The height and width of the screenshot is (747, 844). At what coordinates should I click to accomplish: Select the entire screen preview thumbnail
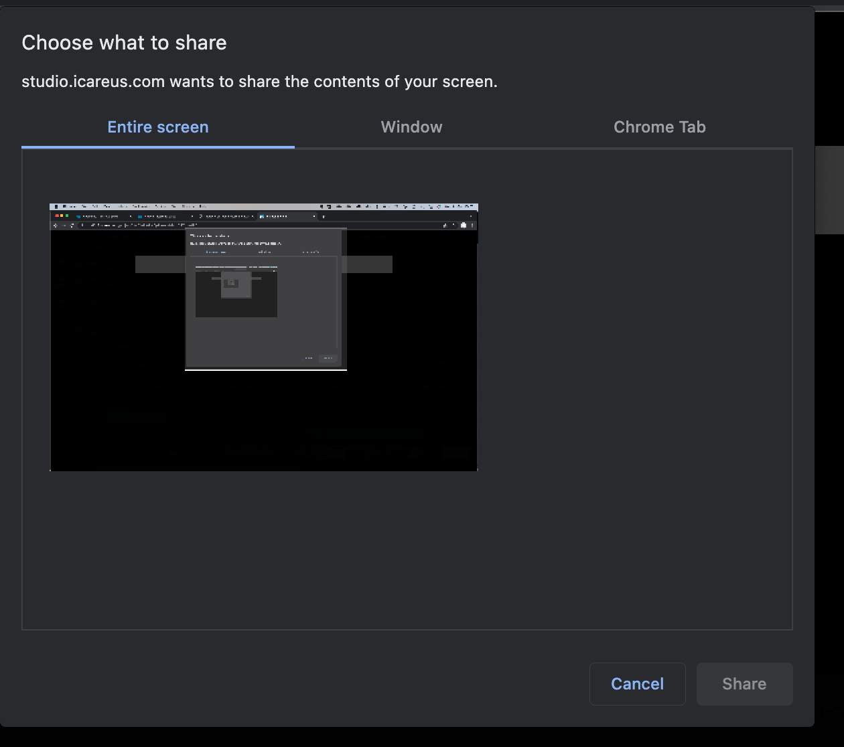coord(263,337)
